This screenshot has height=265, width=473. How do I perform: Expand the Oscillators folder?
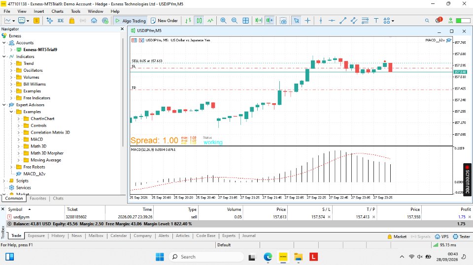[x=11, y=70]
